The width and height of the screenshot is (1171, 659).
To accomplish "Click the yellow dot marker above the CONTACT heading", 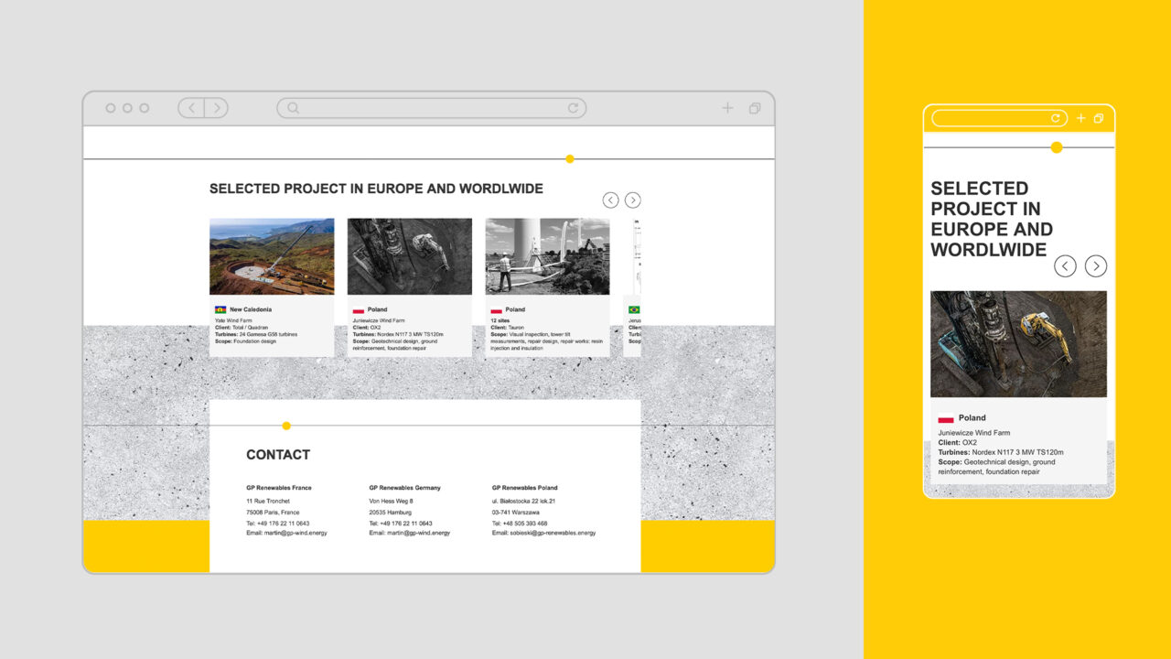I will coord(286,426).
